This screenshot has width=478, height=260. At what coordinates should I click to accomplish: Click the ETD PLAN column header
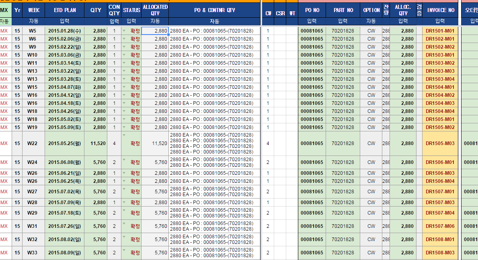coord(65,10)
